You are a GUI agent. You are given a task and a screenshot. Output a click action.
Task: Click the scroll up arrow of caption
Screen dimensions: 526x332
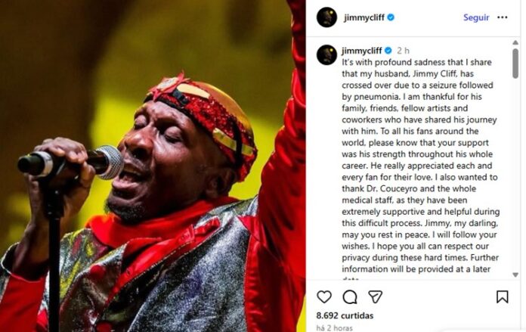[x=515, y=42]
